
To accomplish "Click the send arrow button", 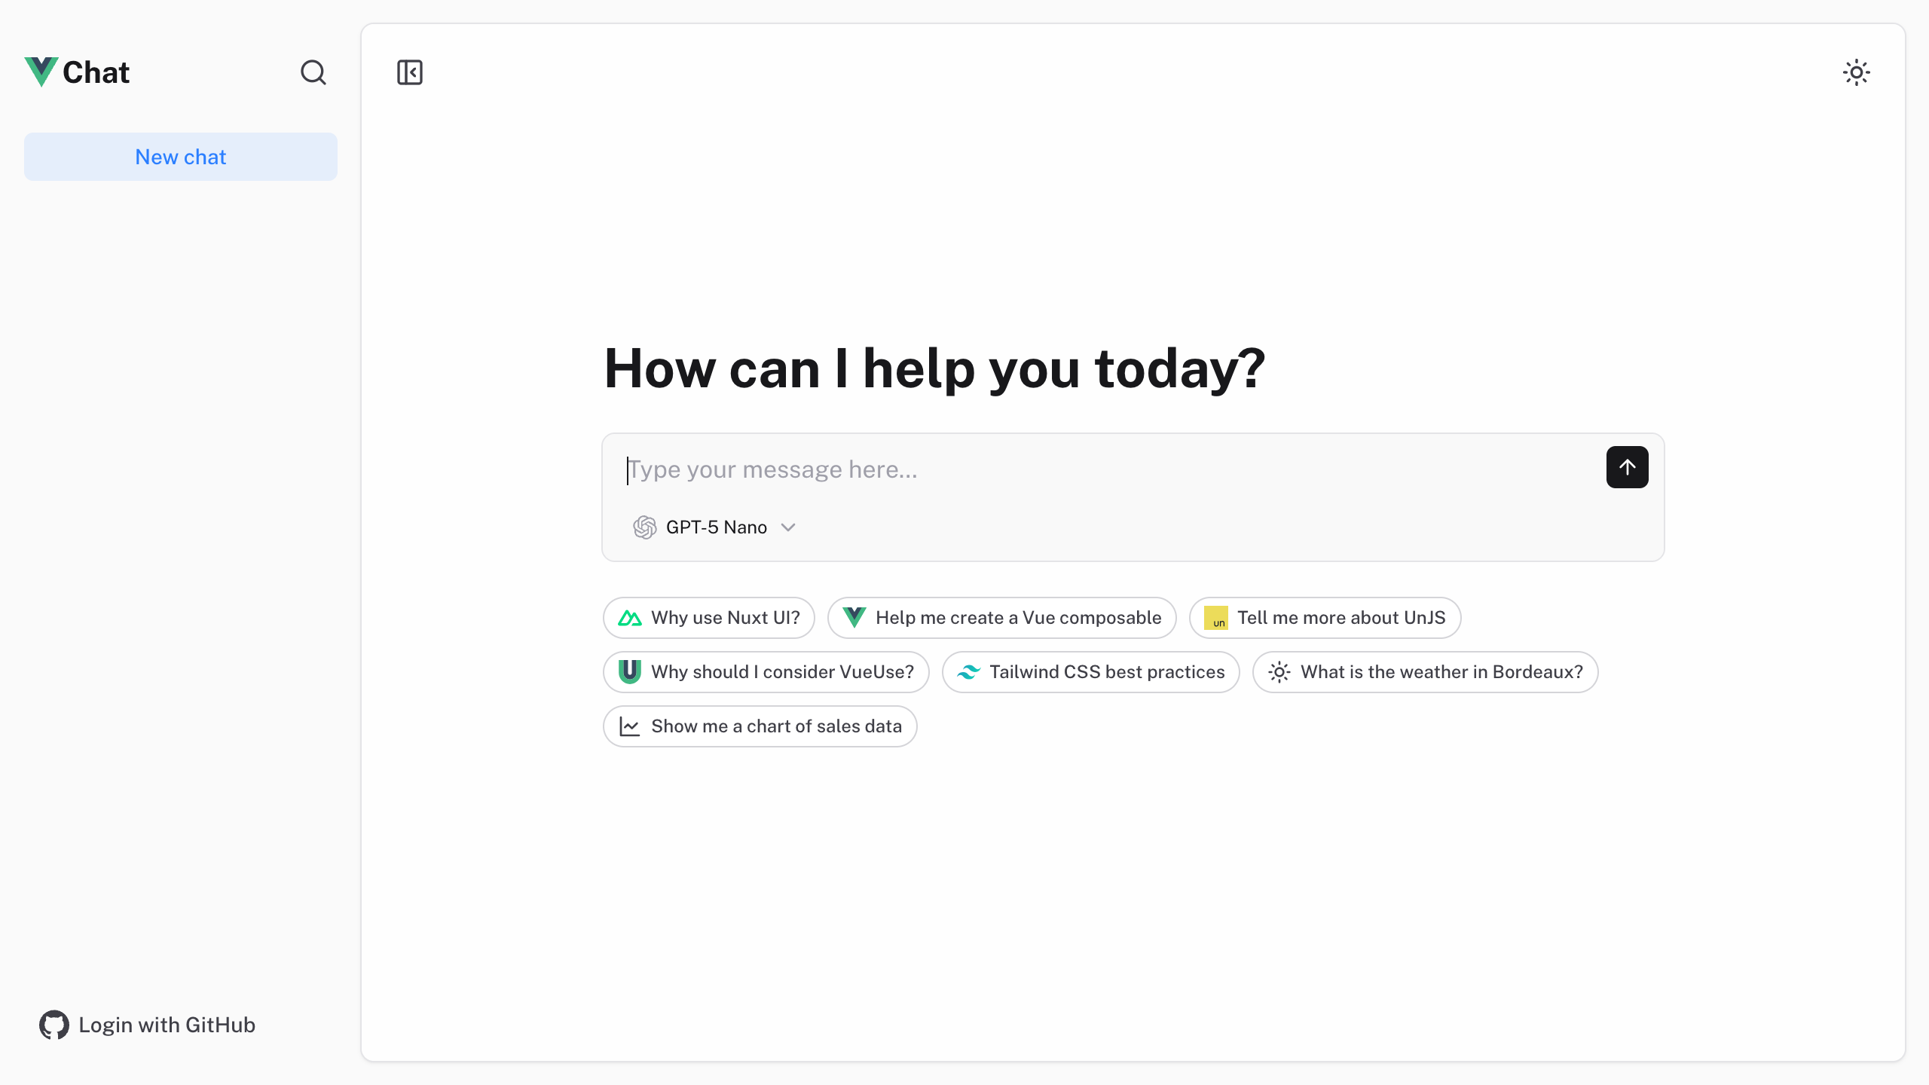I will click(1627, 467).
